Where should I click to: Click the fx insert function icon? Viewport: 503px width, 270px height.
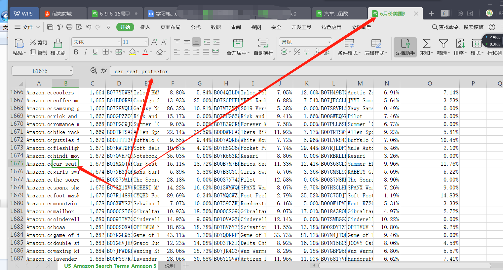(x=104, y=70)
